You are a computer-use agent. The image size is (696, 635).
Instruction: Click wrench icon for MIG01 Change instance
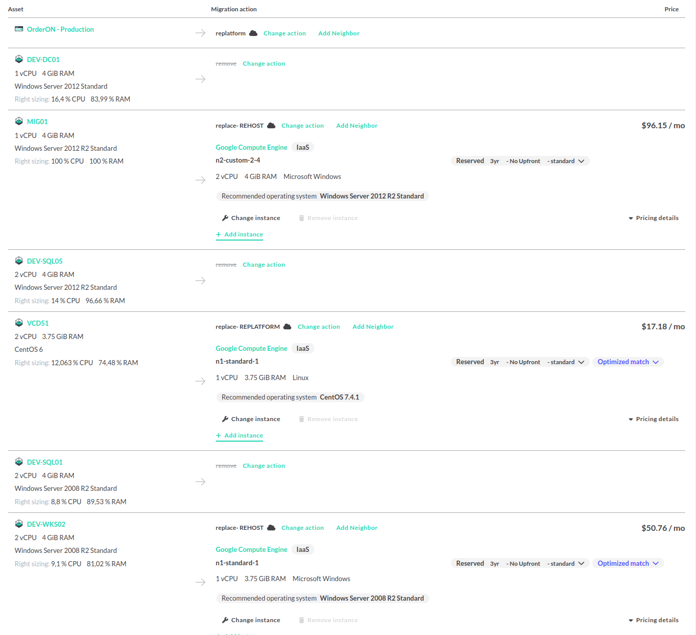click(225, 218)
